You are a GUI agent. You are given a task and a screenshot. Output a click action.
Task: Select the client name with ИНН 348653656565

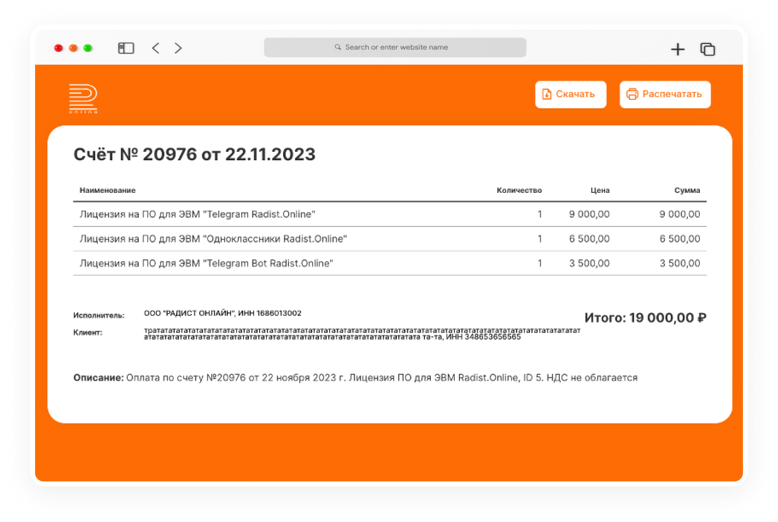[362, 334]
